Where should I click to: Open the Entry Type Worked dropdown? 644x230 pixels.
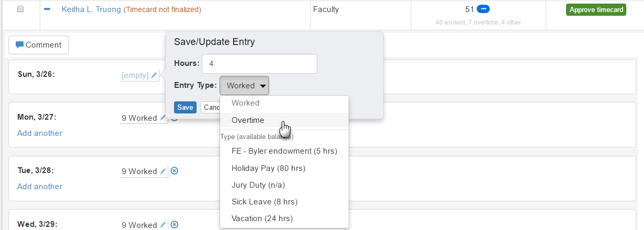coord(244,86)
